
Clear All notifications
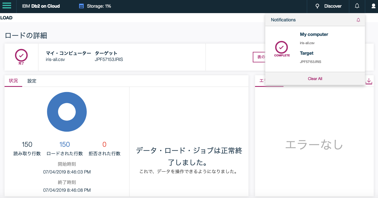click(x=315, y=79)
